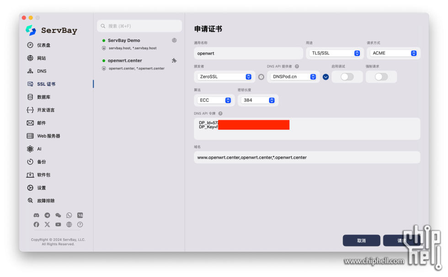Focus the 搜索 search field
Viewport: 448px width, 277px height.
(x=139, y=26)
